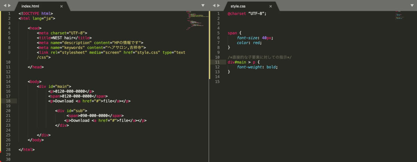This screenshot has height=162, width=417.
Task: Go to next tab in index.html pane
Action: point(9,6)
